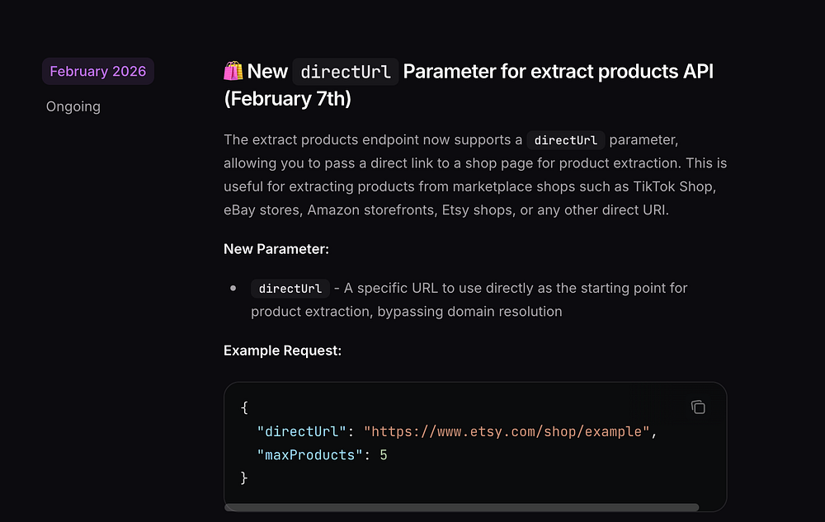Click the opening curly brace in code
This screenshot has width=825, height=522.
[x=244, y=407]
